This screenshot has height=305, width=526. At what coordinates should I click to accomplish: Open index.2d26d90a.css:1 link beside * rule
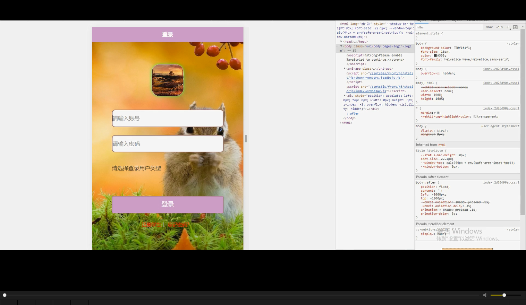pos(501,108)
